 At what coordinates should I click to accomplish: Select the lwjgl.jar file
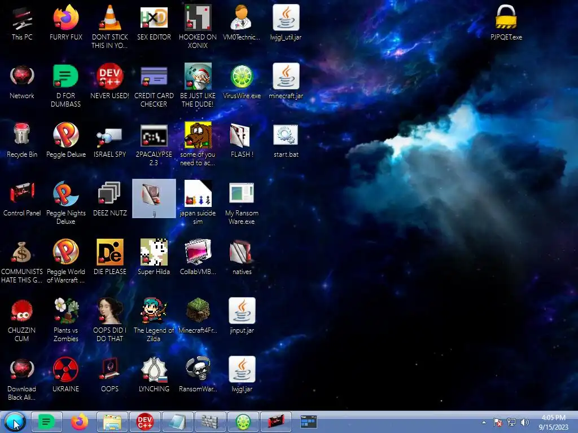click(242, 375)
